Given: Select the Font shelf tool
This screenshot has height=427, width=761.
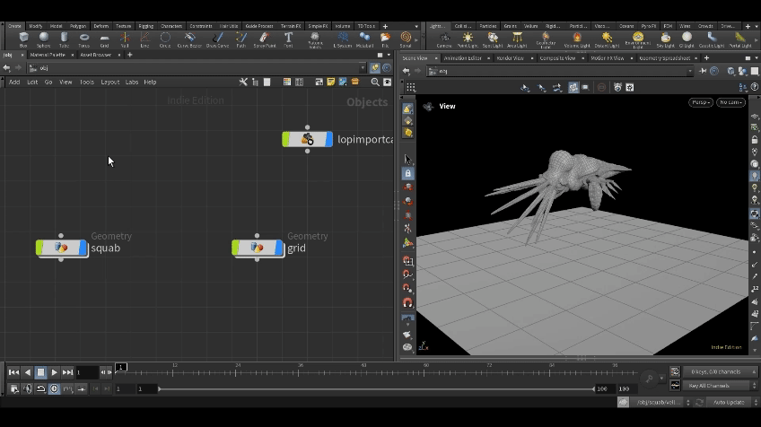Looking at the screenshot, I should click(x=288, y=39).
